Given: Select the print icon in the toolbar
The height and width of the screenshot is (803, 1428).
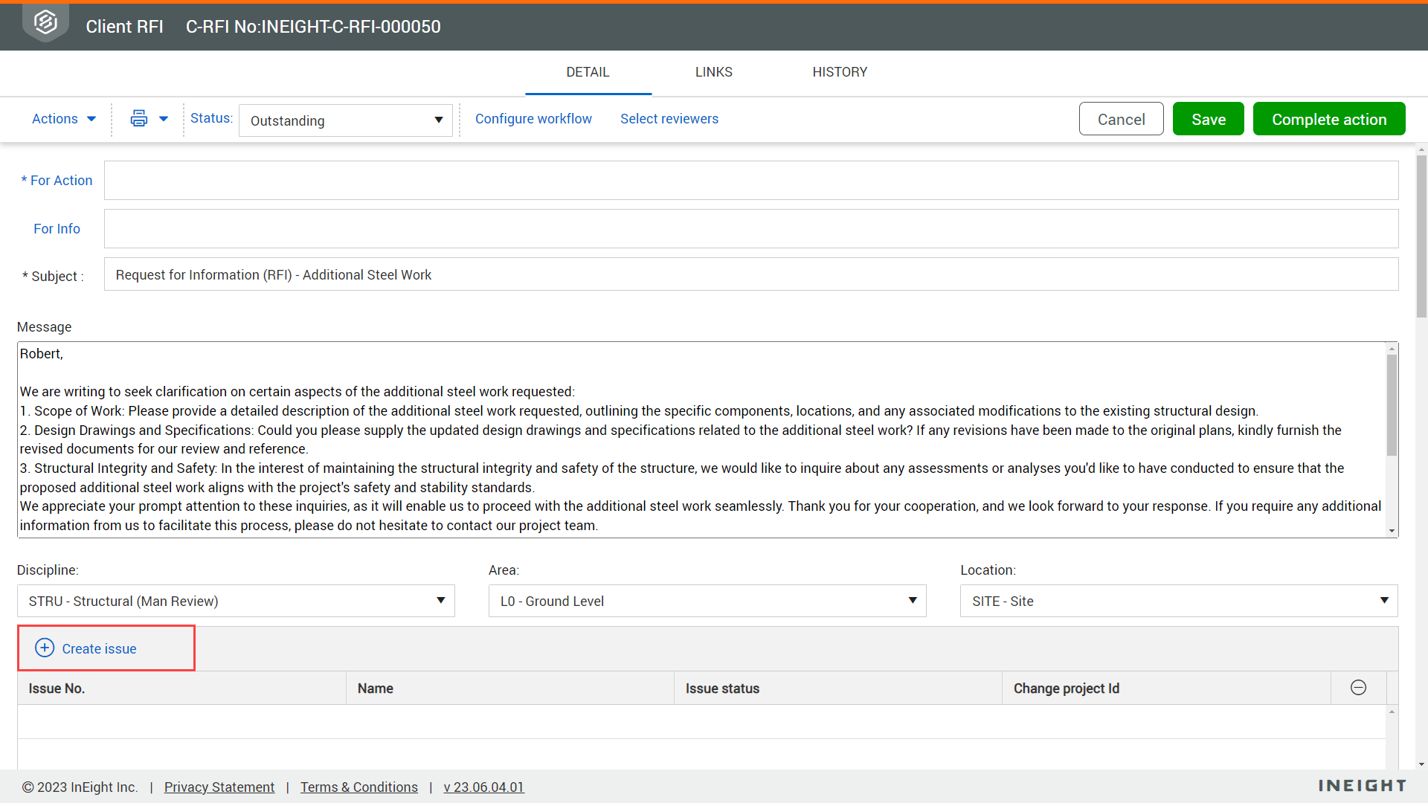Looking at the screenshot, I should [138, 118].
